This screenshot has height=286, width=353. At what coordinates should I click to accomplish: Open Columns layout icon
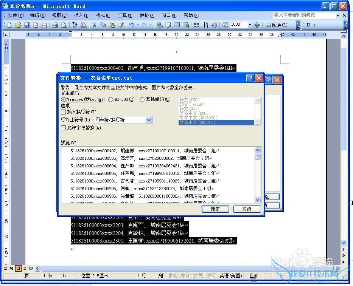click(196, 25)
